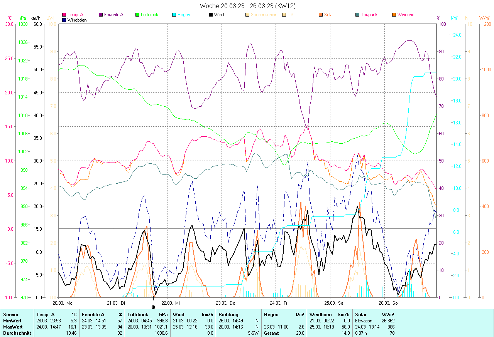This screenshot has width=494, height=337.
Task: Click the °C axis unit label
Action: pos(10,18)
